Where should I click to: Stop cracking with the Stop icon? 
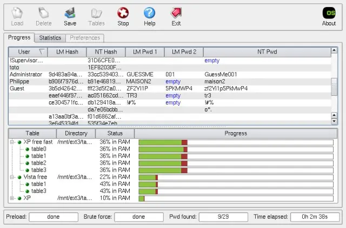[123, 13]
